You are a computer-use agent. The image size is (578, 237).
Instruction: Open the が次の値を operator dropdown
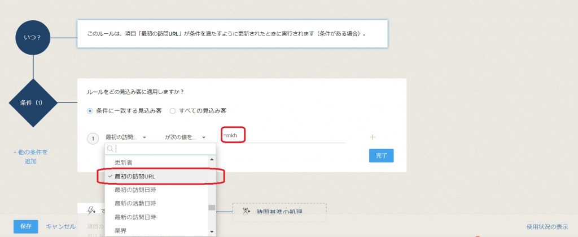(185, 137)
